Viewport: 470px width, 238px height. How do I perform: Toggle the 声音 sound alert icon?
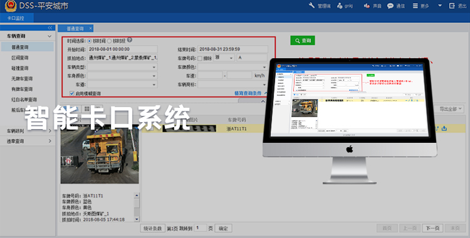367,6
